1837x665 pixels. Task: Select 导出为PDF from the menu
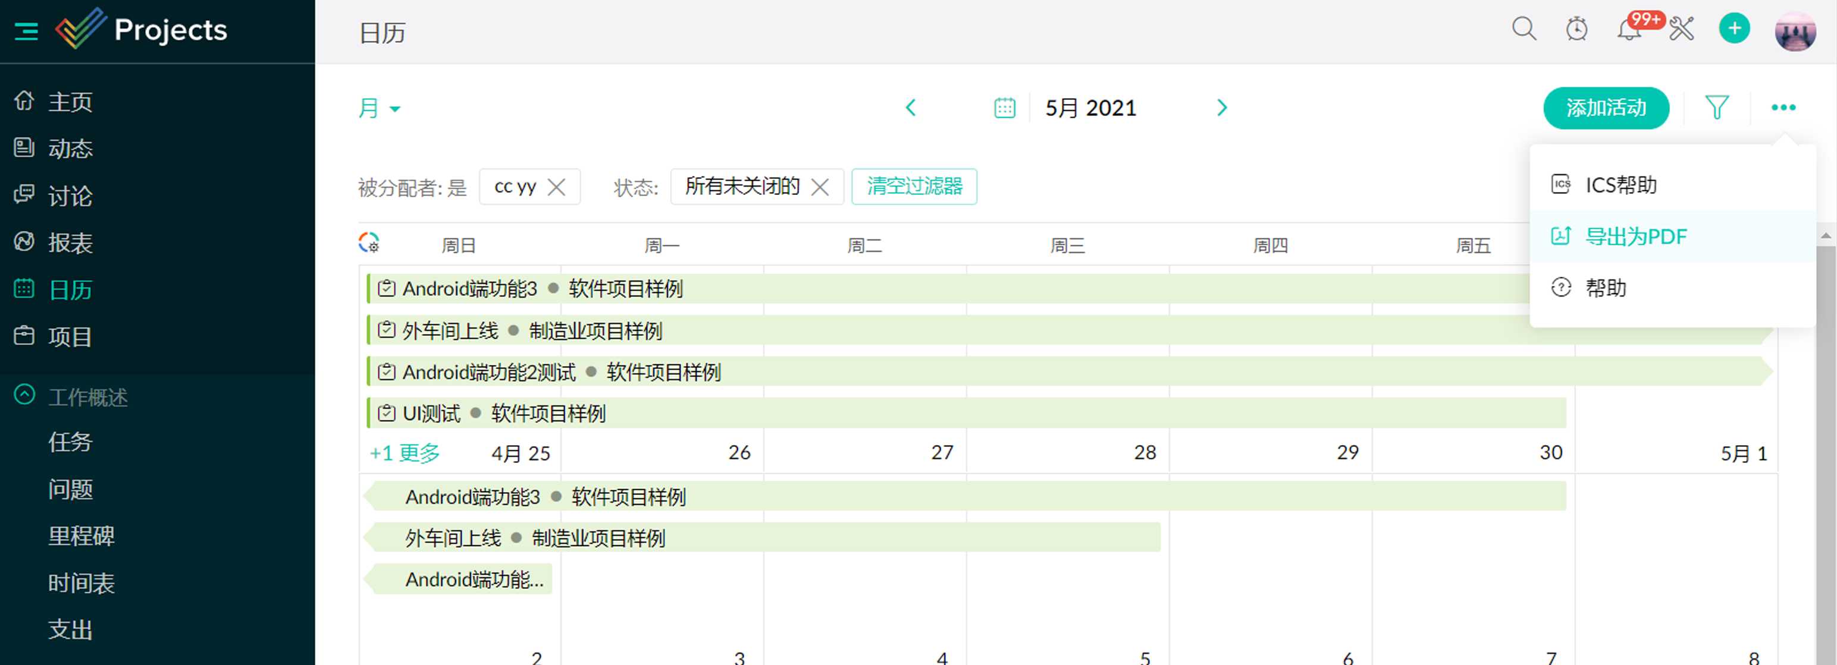1635,236
